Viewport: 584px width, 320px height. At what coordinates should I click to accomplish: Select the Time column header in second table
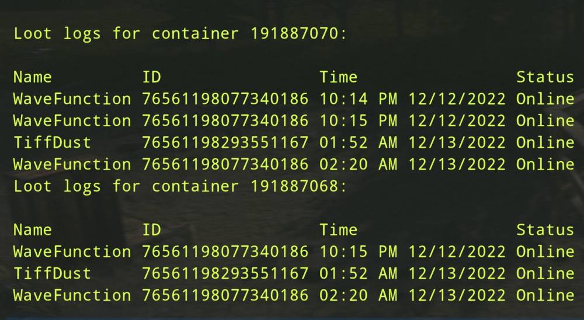tap(338, 230)
